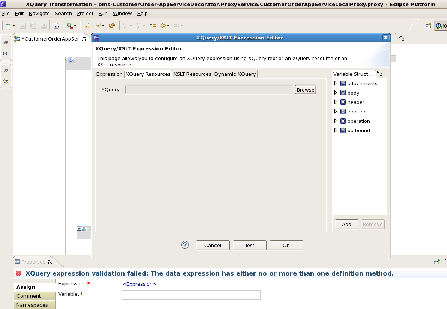
Task: Collapse the lower stage node minus box
Action: coord(79,229)
